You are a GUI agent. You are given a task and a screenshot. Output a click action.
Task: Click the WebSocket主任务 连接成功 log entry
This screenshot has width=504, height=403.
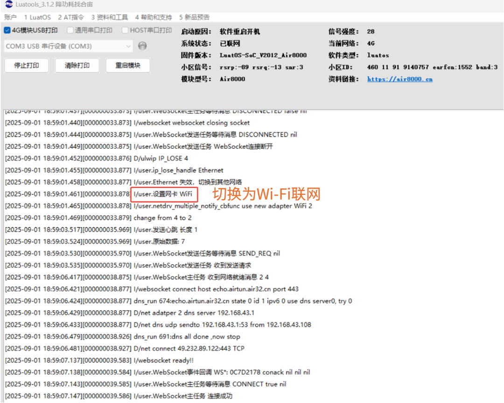119,396
